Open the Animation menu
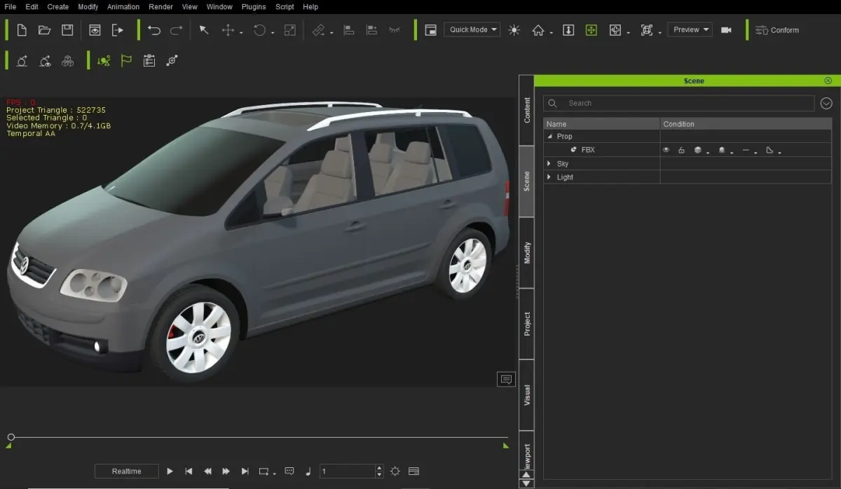 pyautogui.click(x=123, y=7)
